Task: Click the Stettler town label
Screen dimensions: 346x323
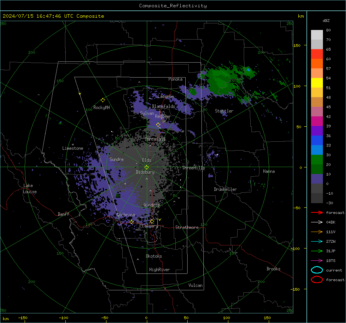Action: click(224, 111)
